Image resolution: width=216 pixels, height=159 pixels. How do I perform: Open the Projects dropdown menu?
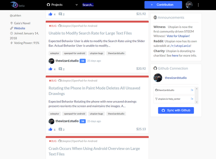62,5
